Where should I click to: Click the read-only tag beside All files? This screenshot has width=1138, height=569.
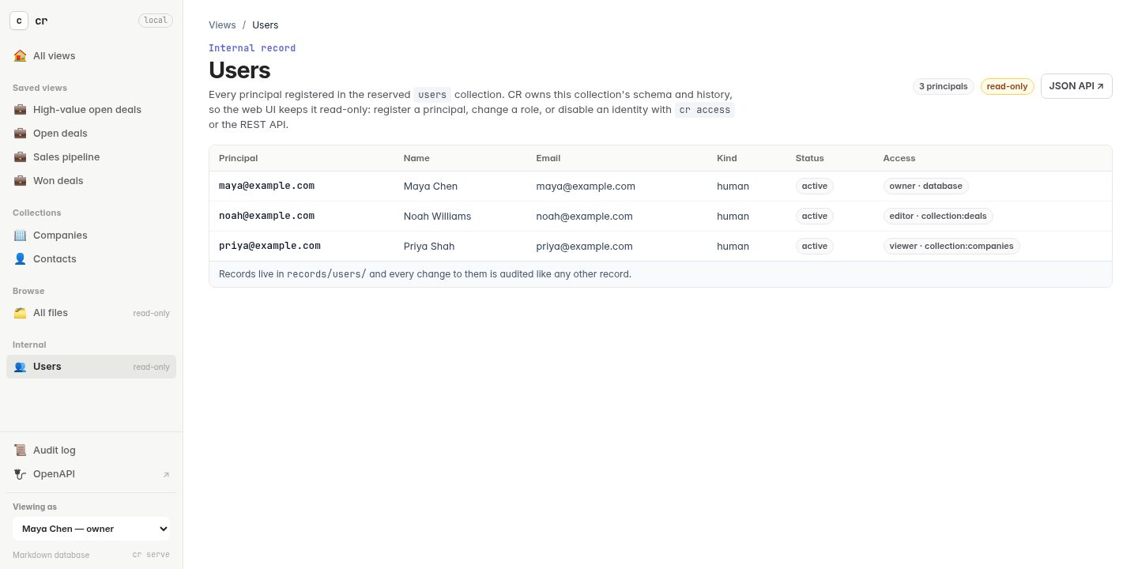pyautogui.click(x=151, y=313)
